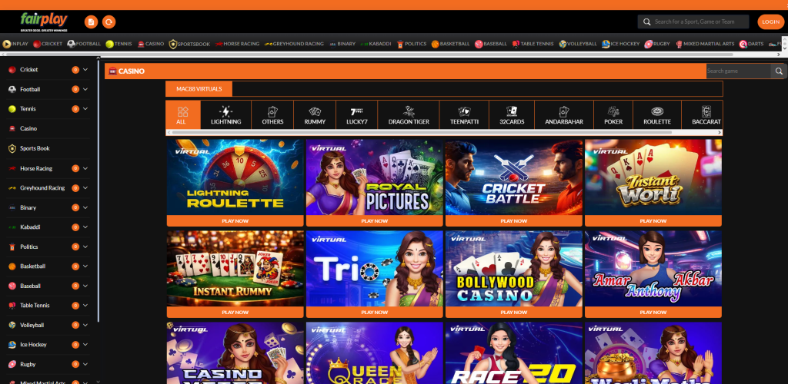Open GREYHOUND RACING in top navigation
The height and width of the screenshot is (384, 788).
pyautogui.click(x=294, y=44)
